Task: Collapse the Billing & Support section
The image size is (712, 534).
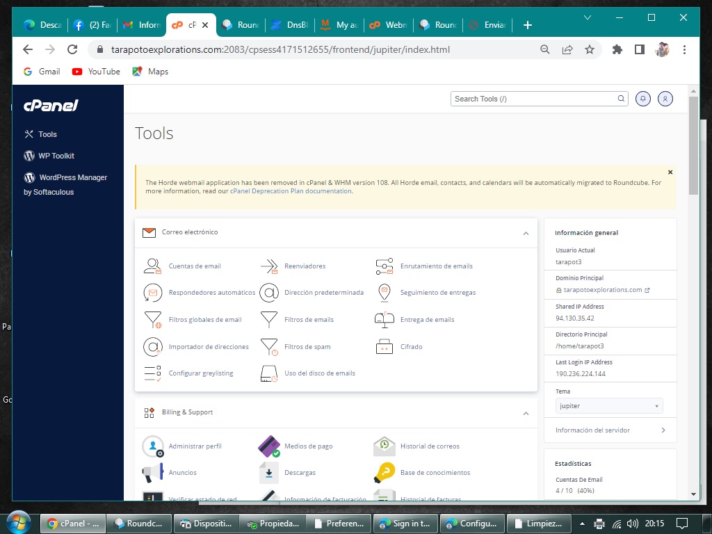Action: [526, 413]
